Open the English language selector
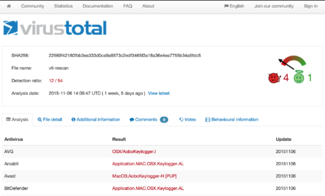Image resolution: width=325 pixels, height=196 pixels. click(x=234, y=6)
